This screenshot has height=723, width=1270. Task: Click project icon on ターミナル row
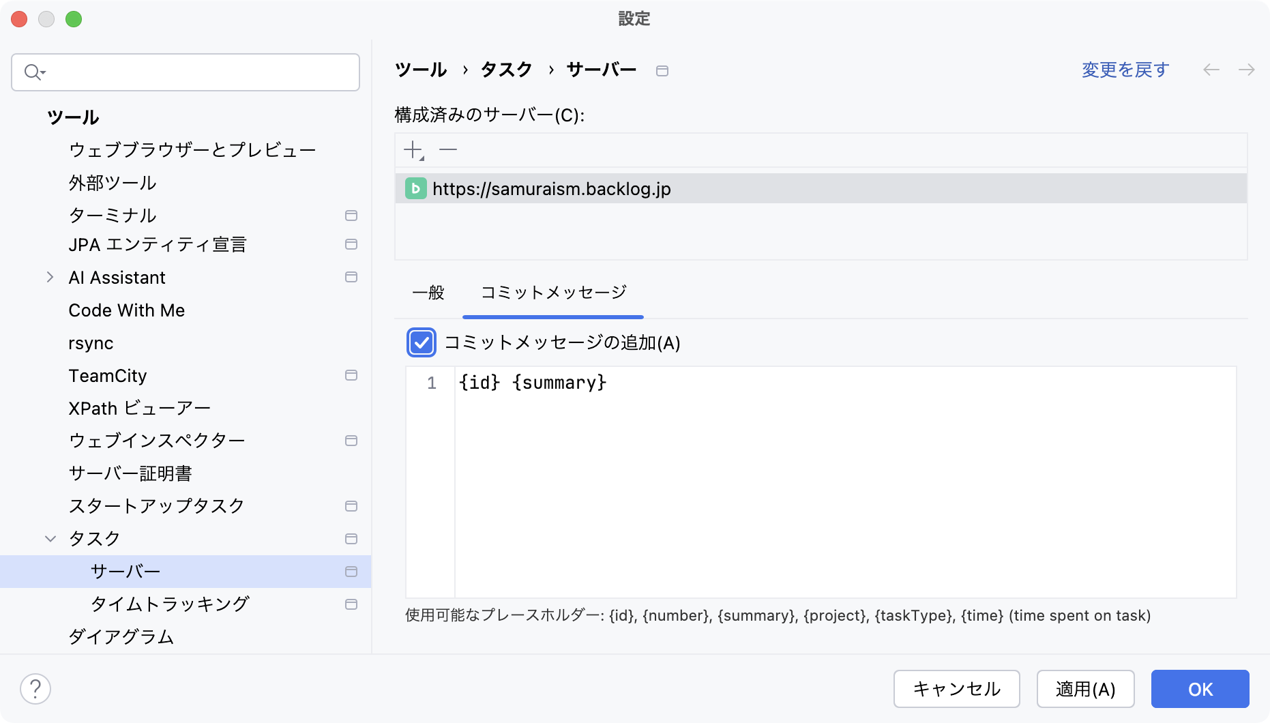pos(351,216)
